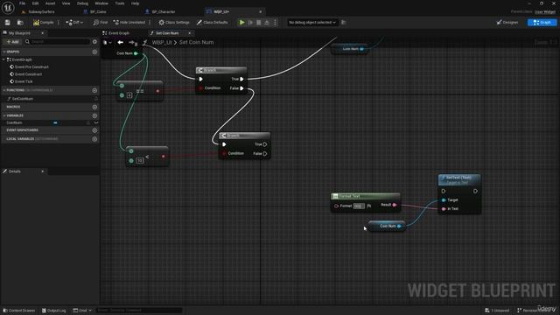Click the SetText node header

[459, 179]
